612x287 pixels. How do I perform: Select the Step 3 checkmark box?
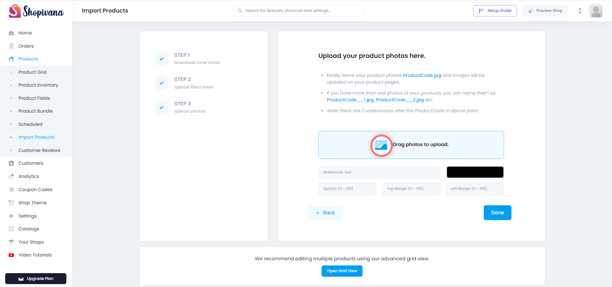(x=161, y=107)
